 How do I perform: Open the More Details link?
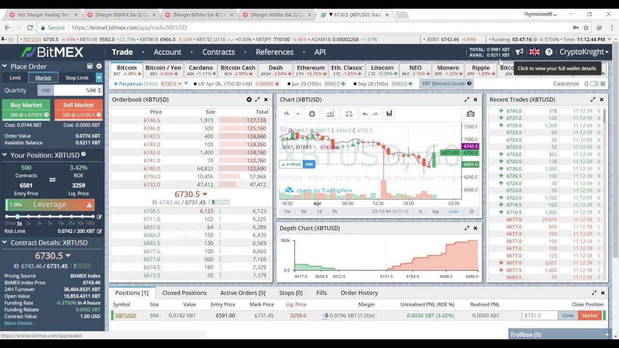coord(20,323)
